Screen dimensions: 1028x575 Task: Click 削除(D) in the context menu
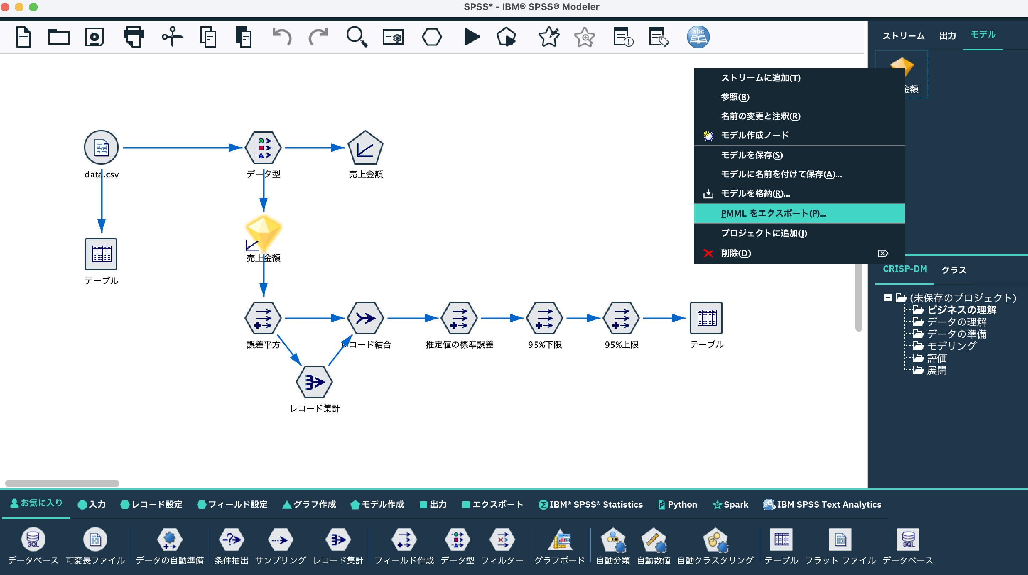coord(736,253)
